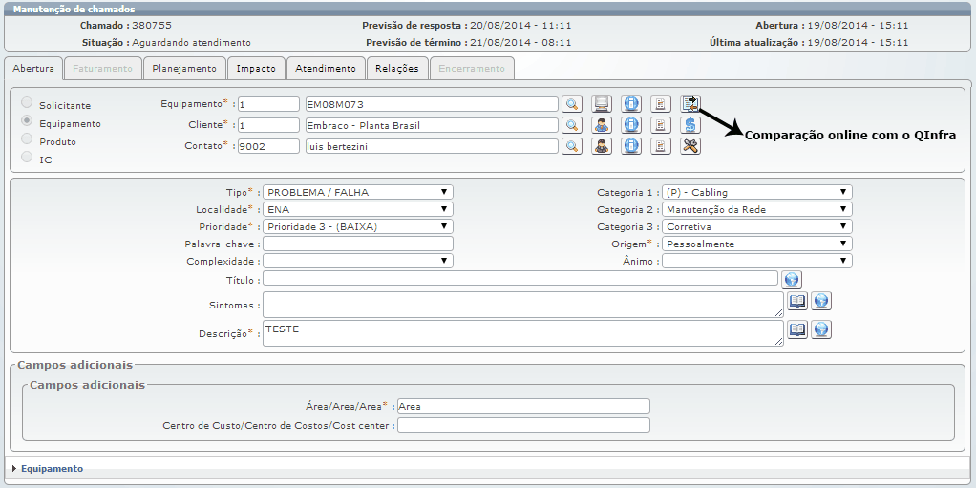The height and width of the screenshot is (488, 976).
Task: Click the open book icon next to Sintomas
Action: tap(797, 301)
